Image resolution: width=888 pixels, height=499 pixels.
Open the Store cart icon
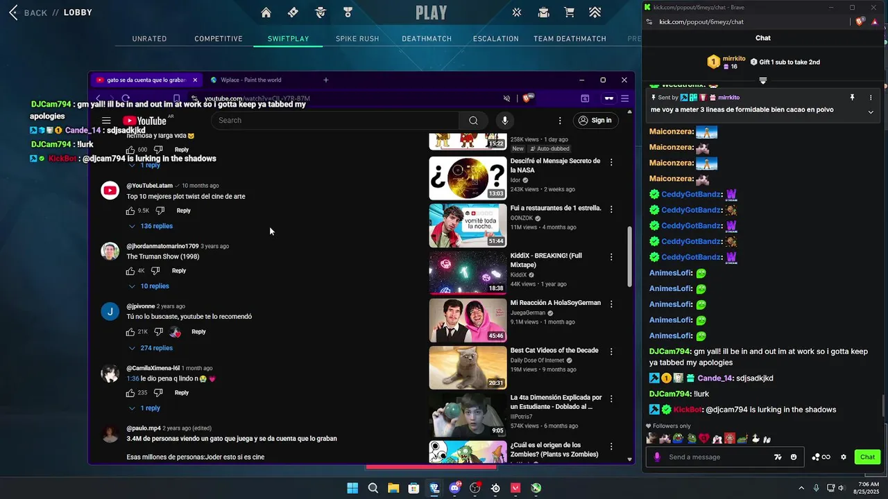coord(569,12)
